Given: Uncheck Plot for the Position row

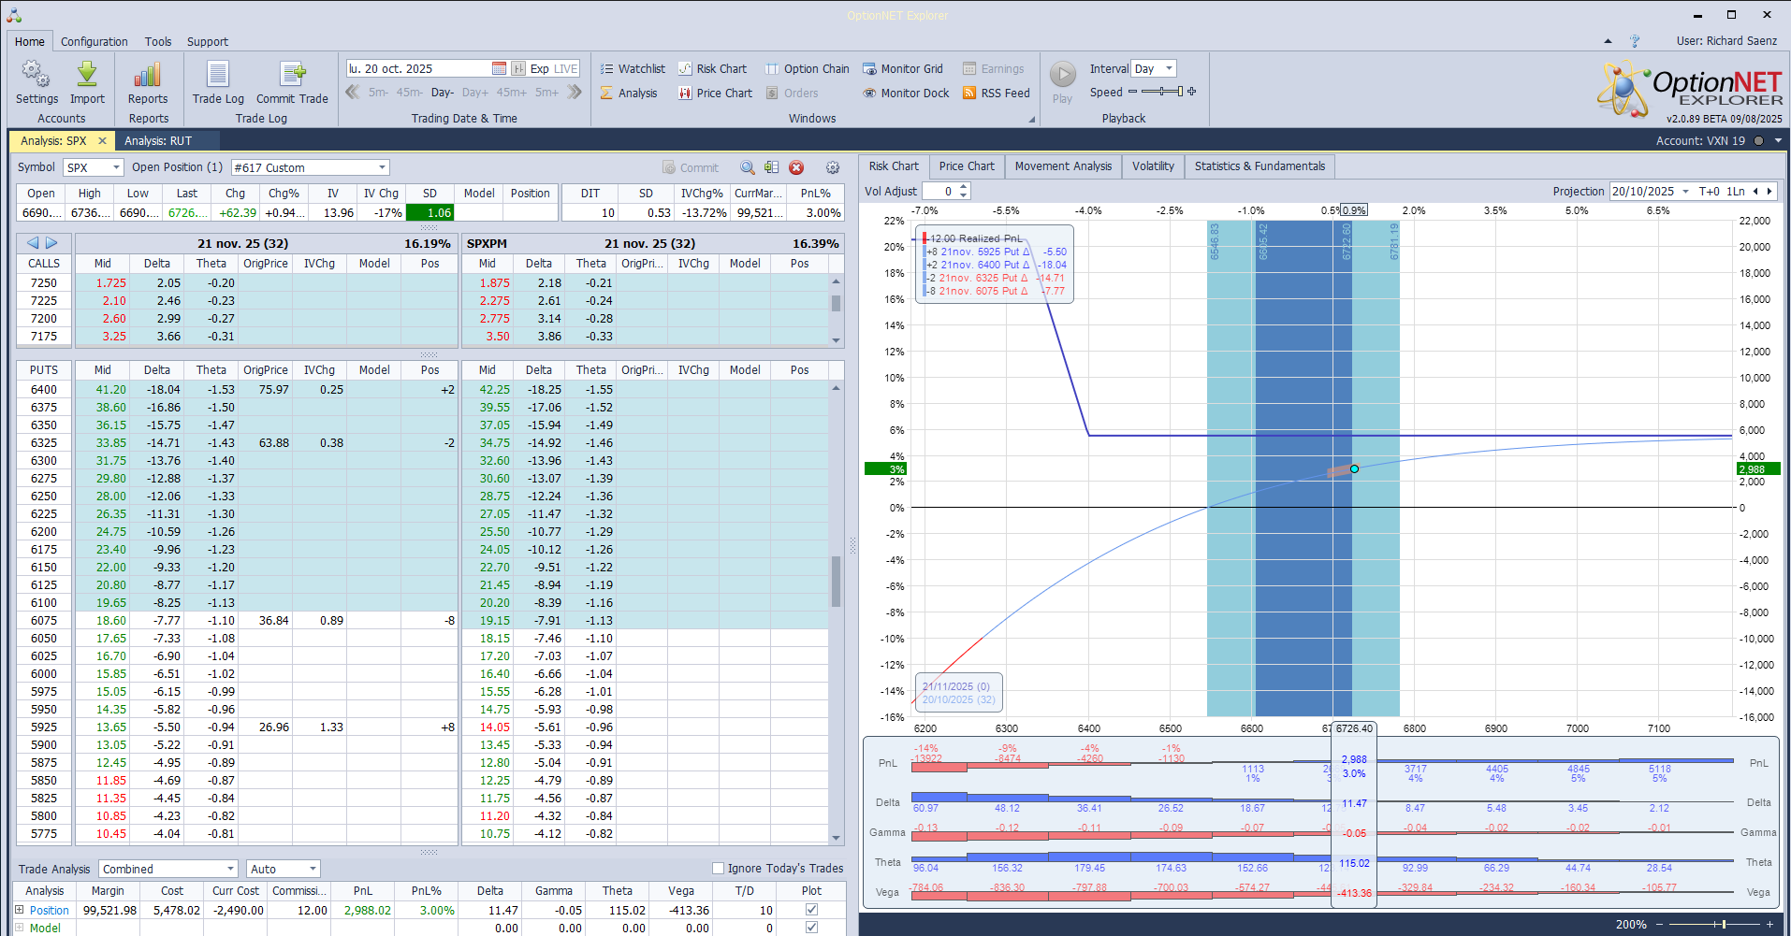Looking at the screenshot, I should 811,909.
